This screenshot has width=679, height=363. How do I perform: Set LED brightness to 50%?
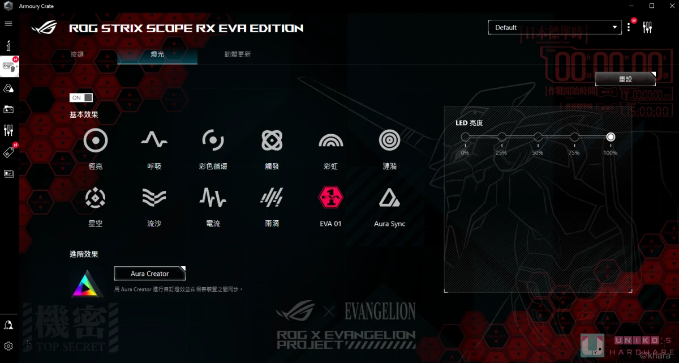click(538, 137)
